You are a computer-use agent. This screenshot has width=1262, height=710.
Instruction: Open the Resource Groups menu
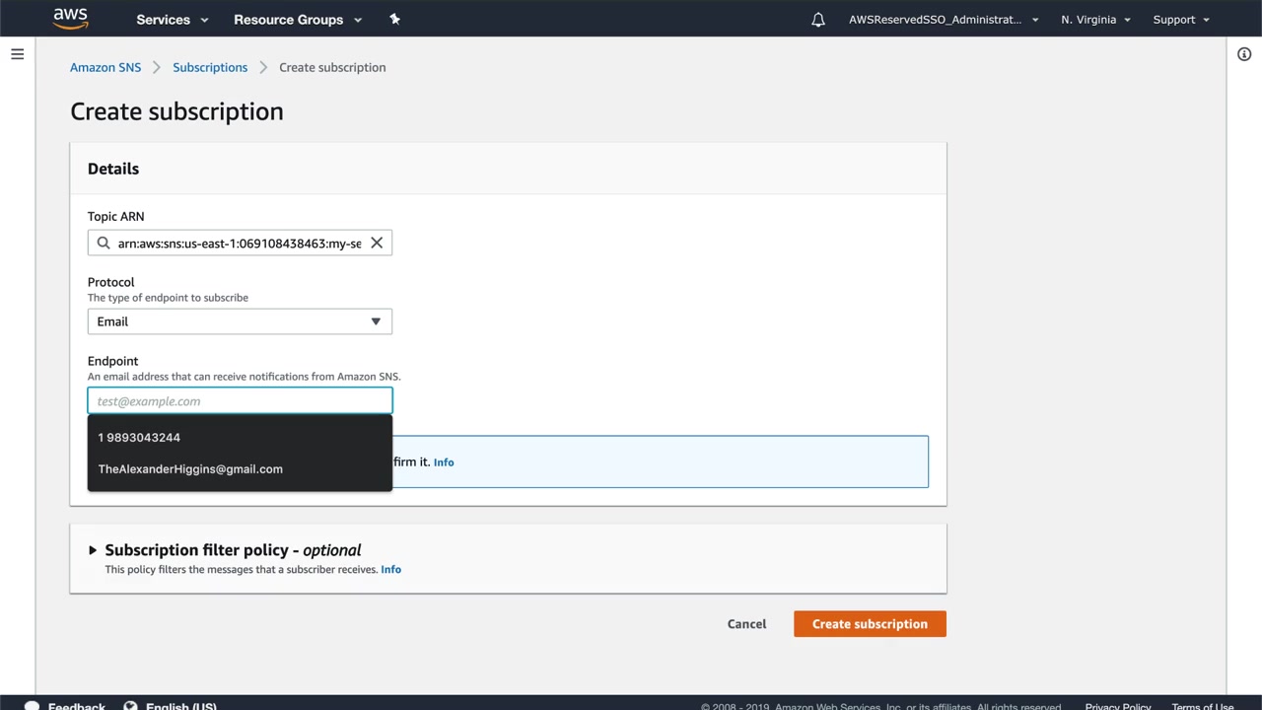297,20
